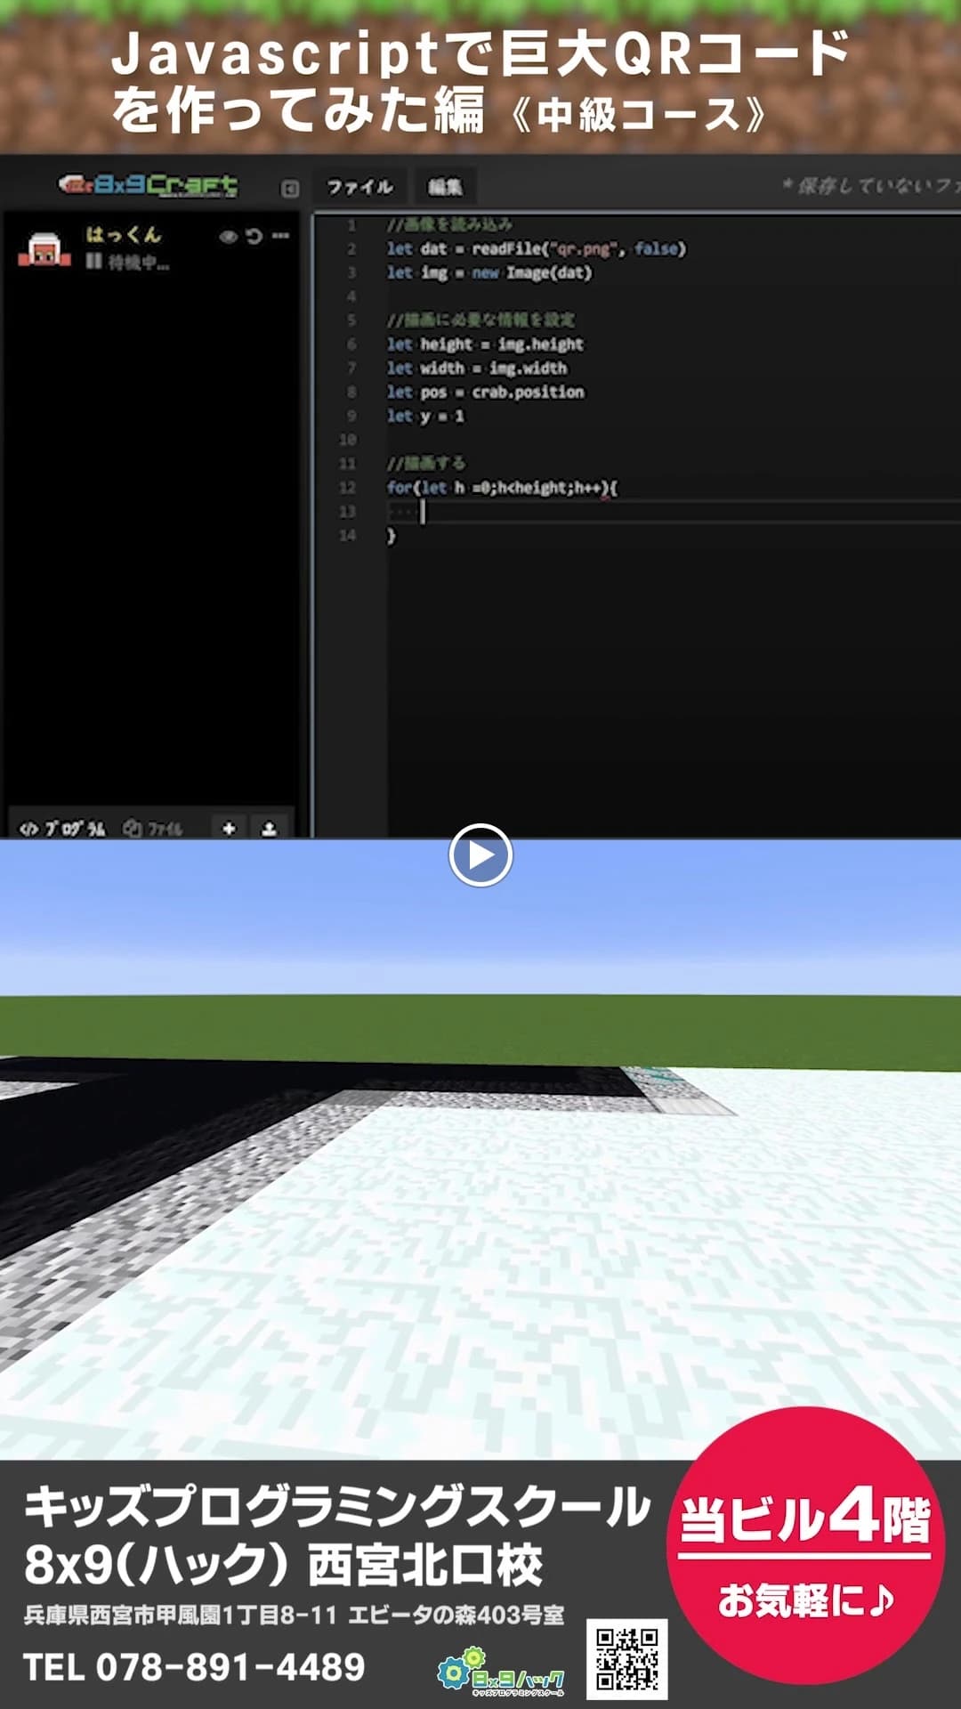The width and height of the screenshot is (961, 1709).
Task: Click the reset arrow icon beside はっくん
Action: tap(254, 236)
